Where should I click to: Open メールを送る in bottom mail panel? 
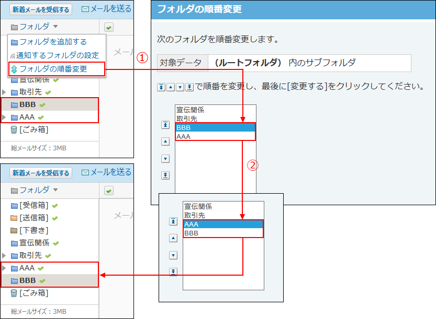[106, 172]
